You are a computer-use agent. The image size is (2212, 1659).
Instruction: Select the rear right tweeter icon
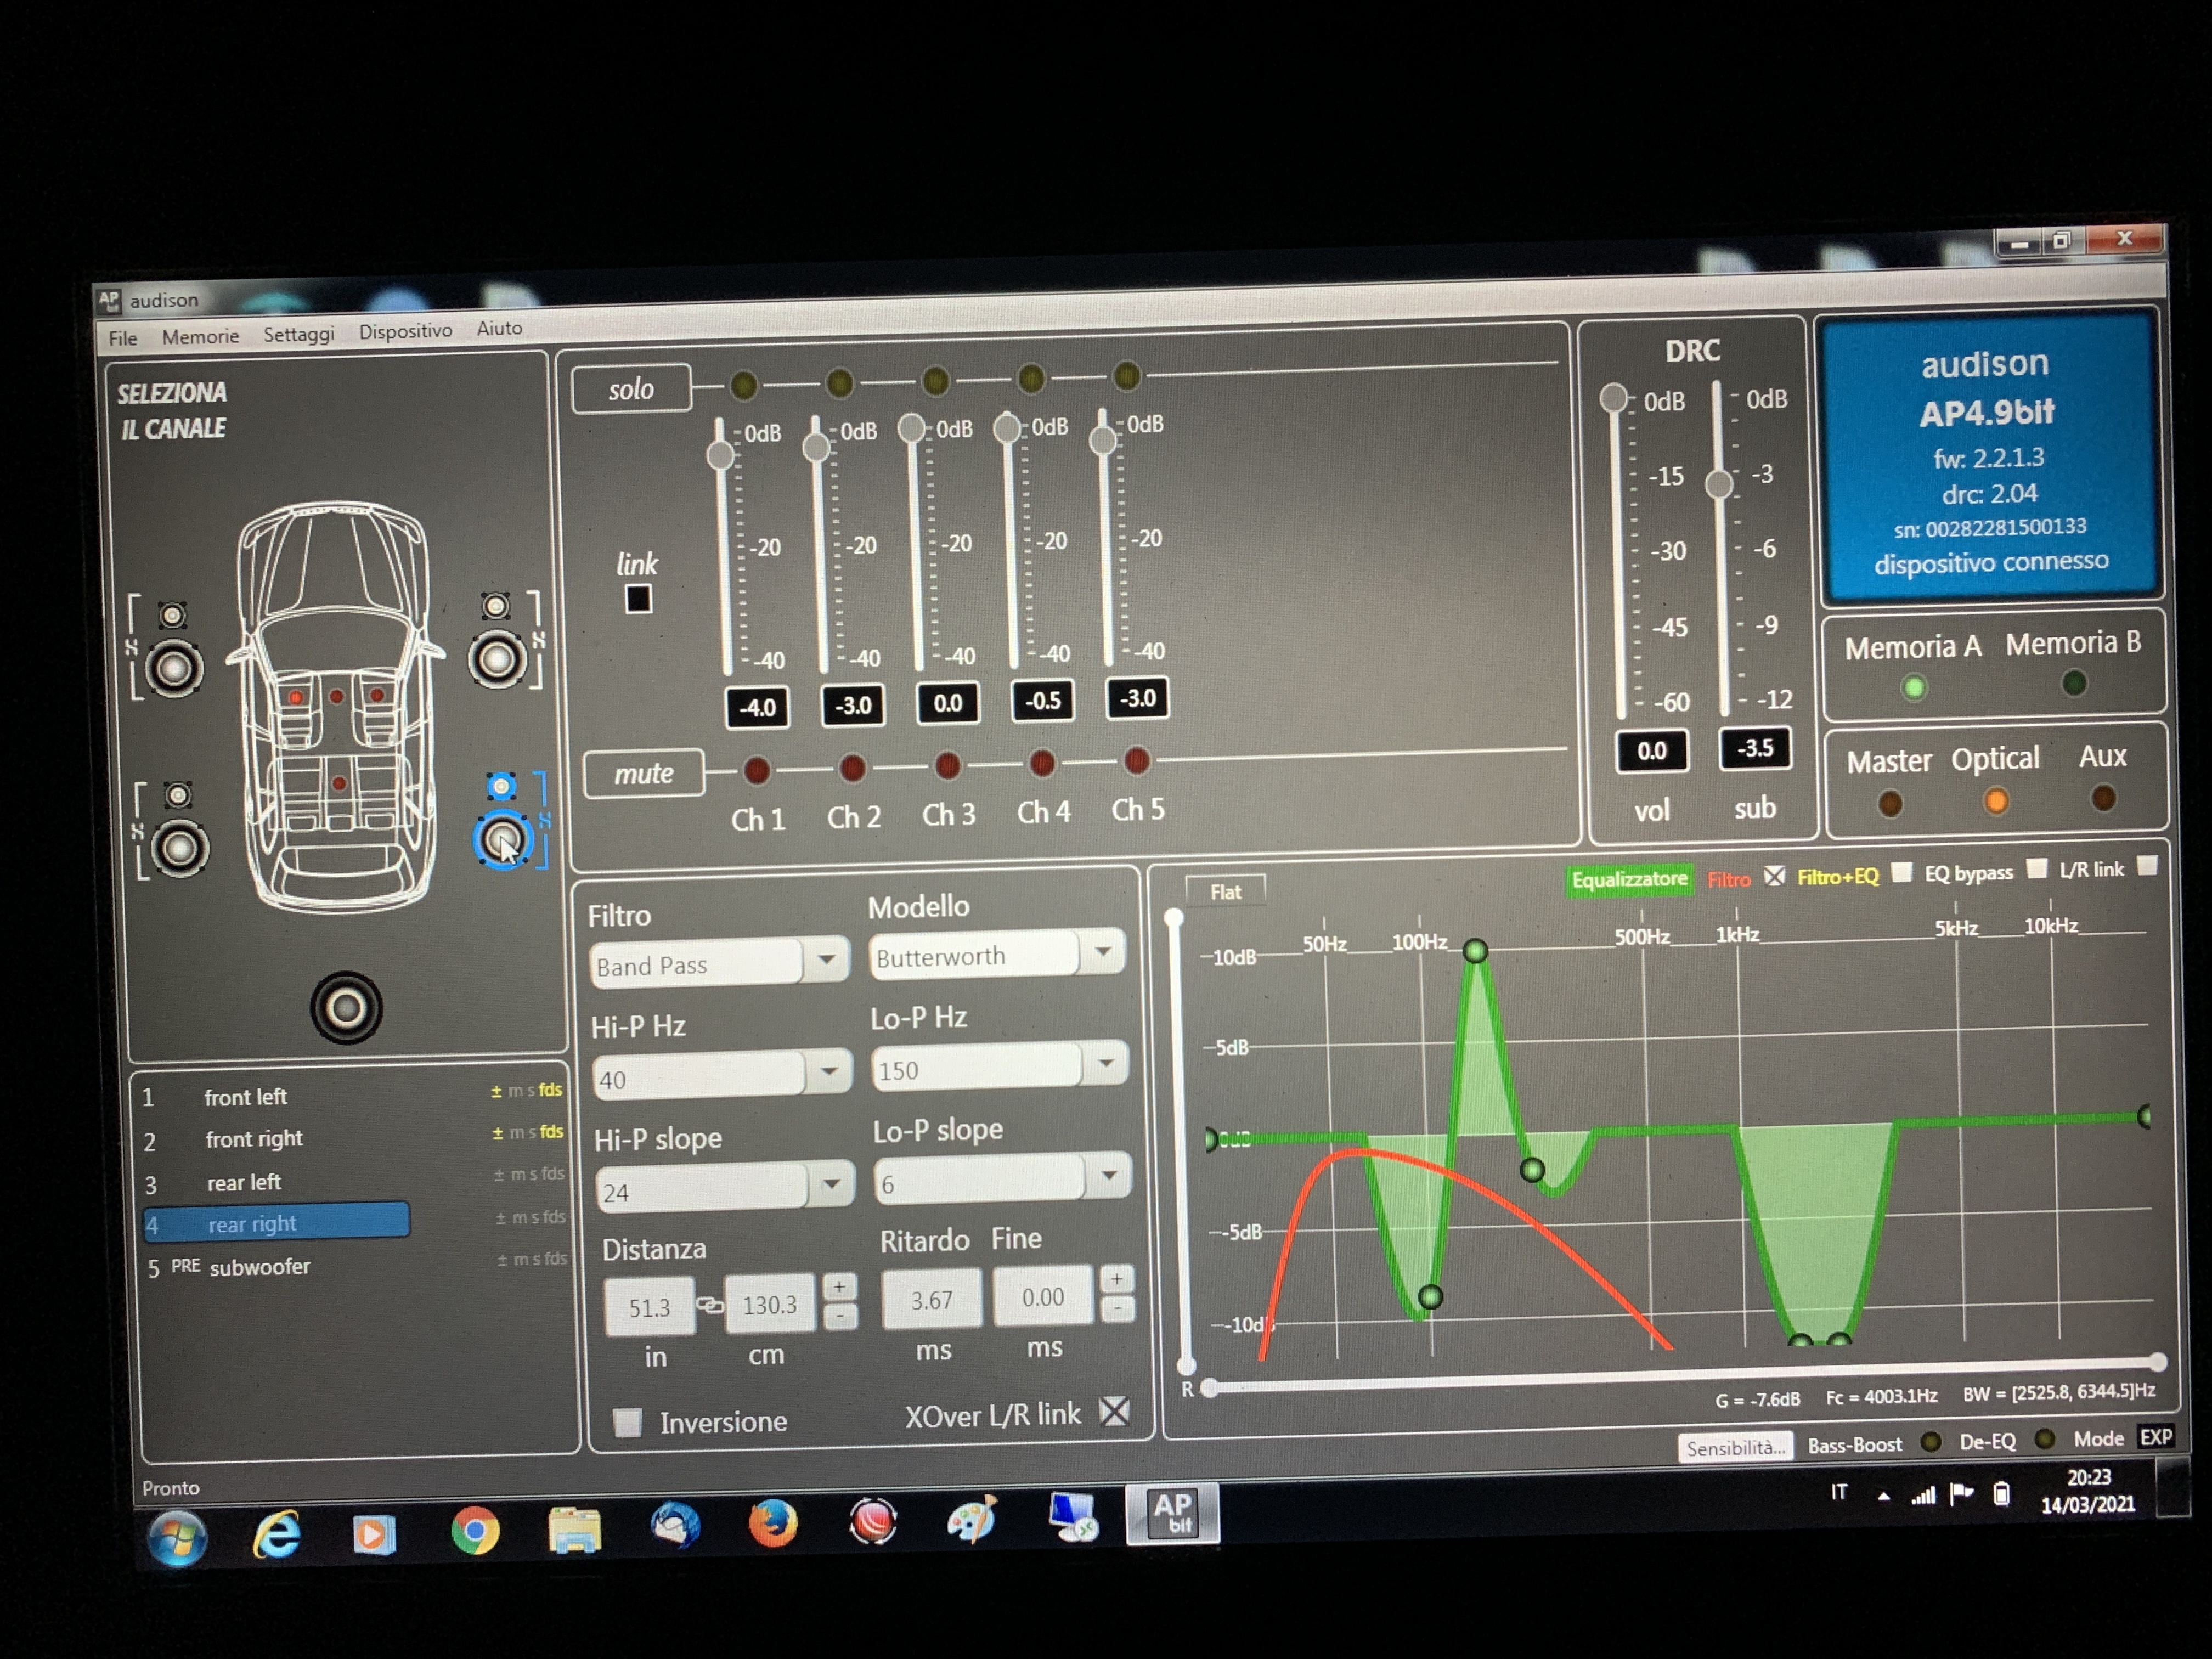click(501, 787)
